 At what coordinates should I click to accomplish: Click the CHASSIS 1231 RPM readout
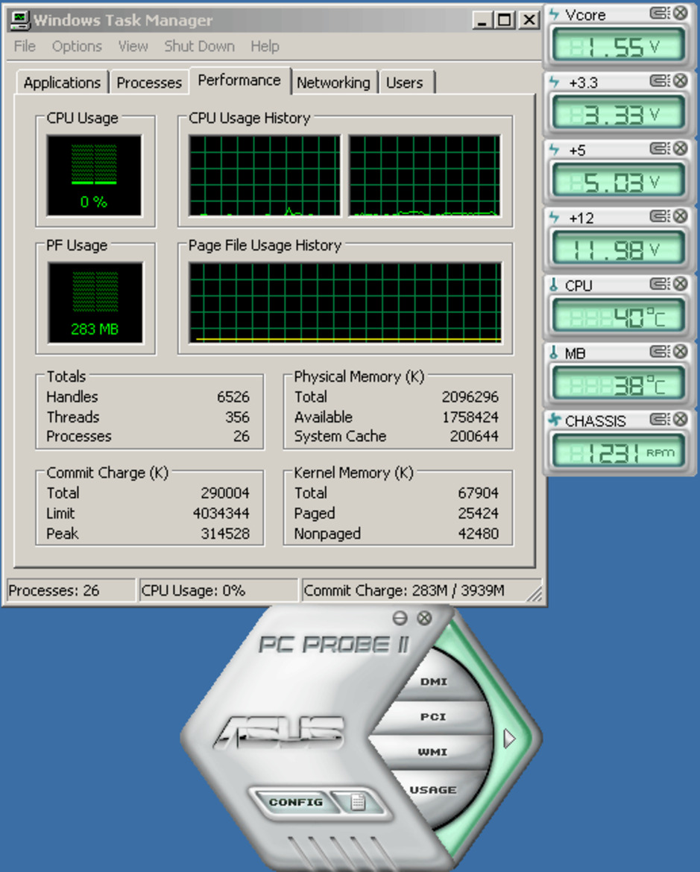(x=618, y=451)
